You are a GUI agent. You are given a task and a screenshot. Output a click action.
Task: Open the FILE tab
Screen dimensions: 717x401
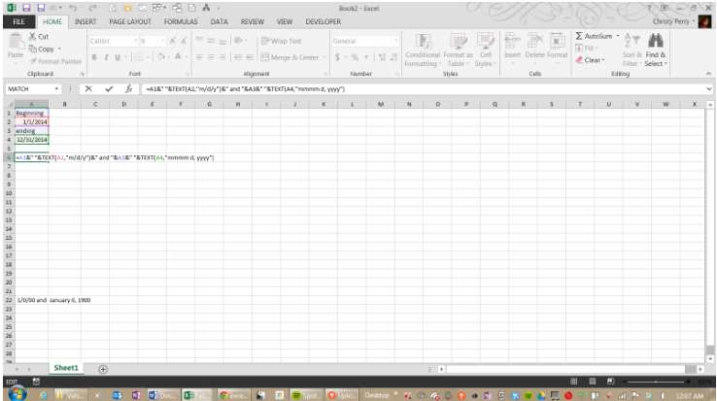coord(18,21)
